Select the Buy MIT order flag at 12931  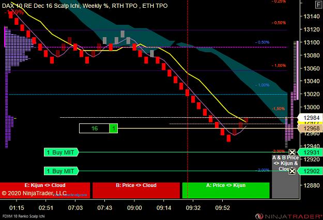tap(61, 152)
